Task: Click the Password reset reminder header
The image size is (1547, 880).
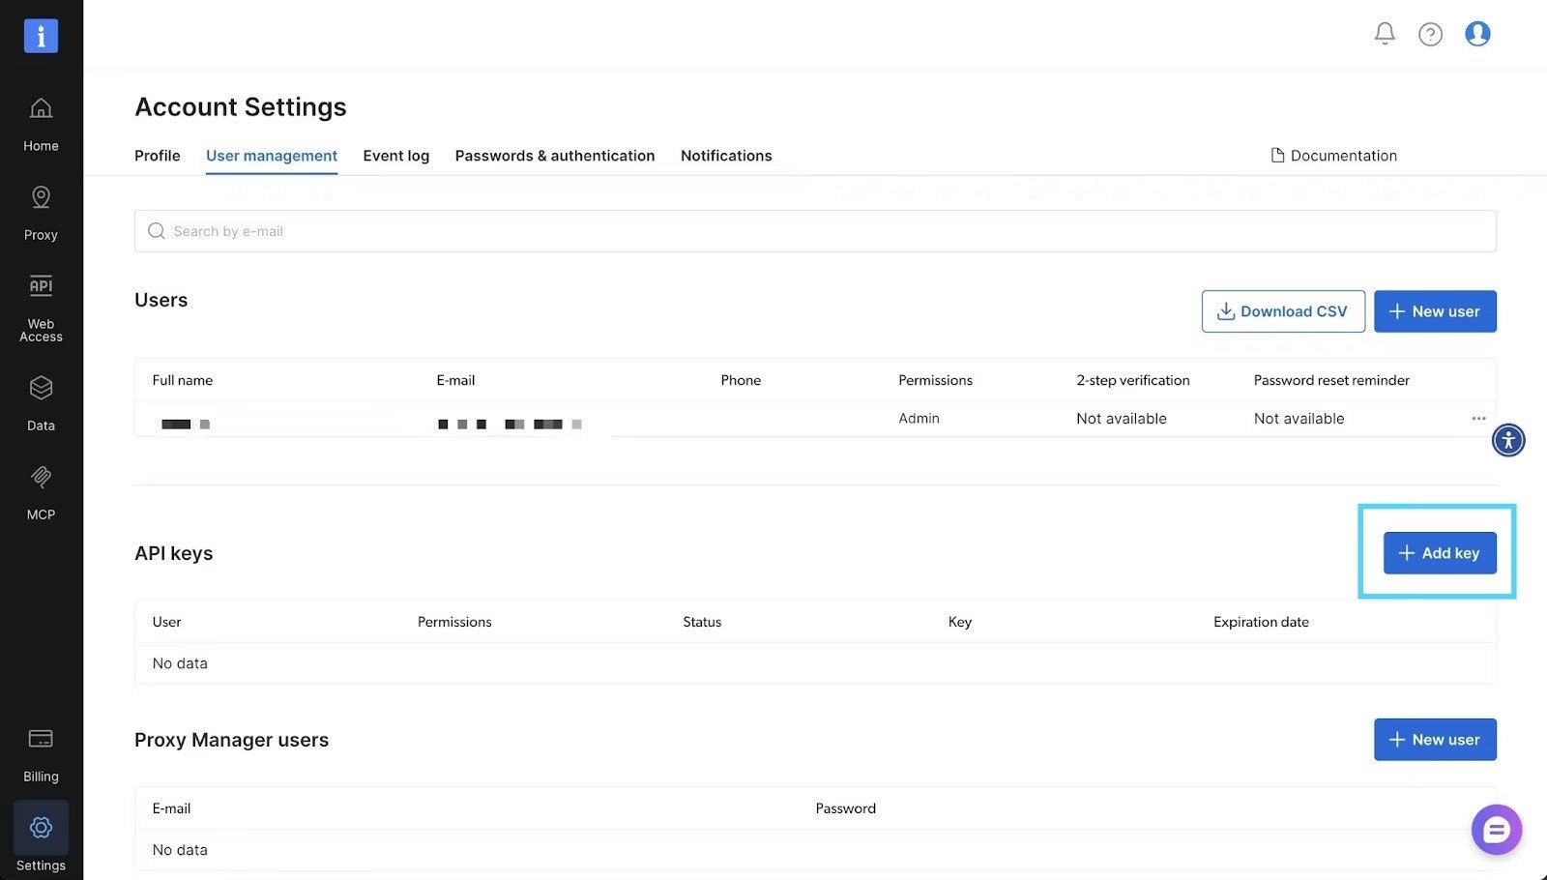Action: point(1331,380)
